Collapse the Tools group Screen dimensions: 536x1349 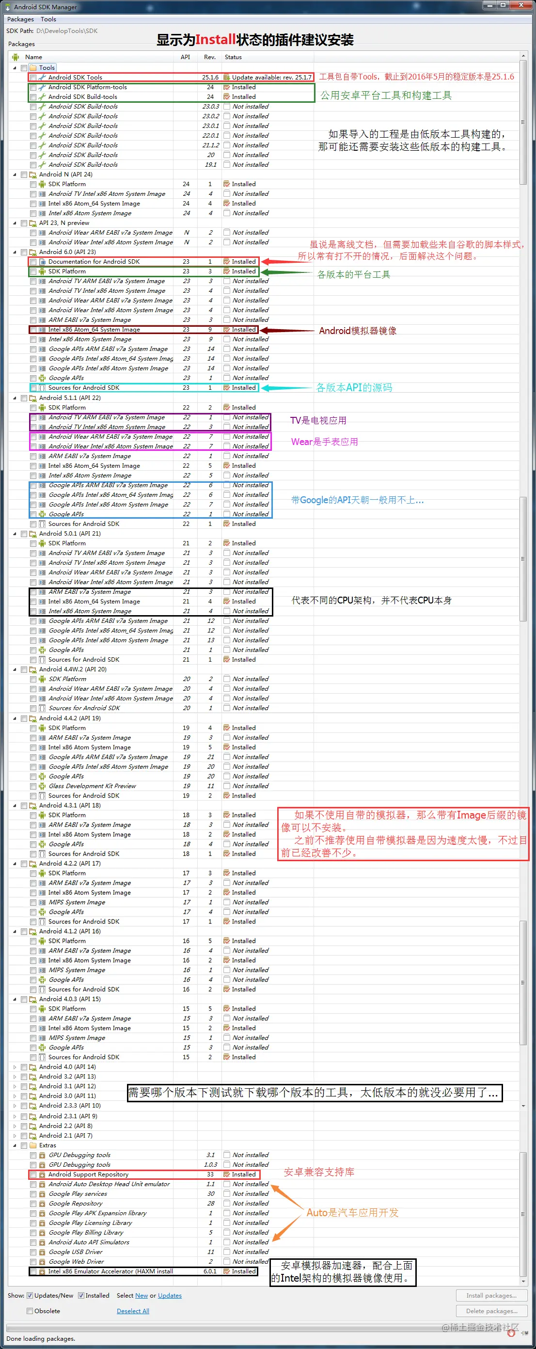click(15, 68)
